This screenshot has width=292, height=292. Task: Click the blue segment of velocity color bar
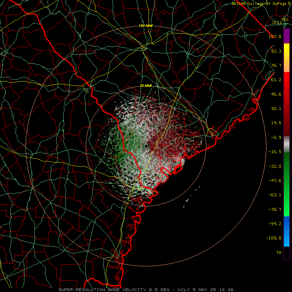point(286,231)
